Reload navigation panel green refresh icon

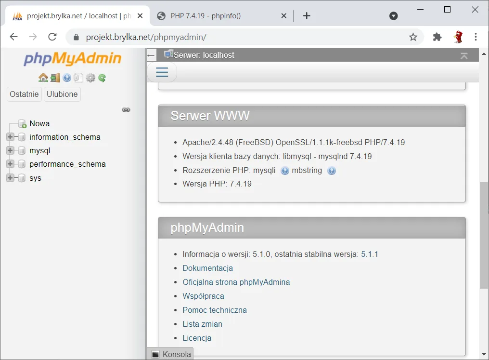point(102,78)
